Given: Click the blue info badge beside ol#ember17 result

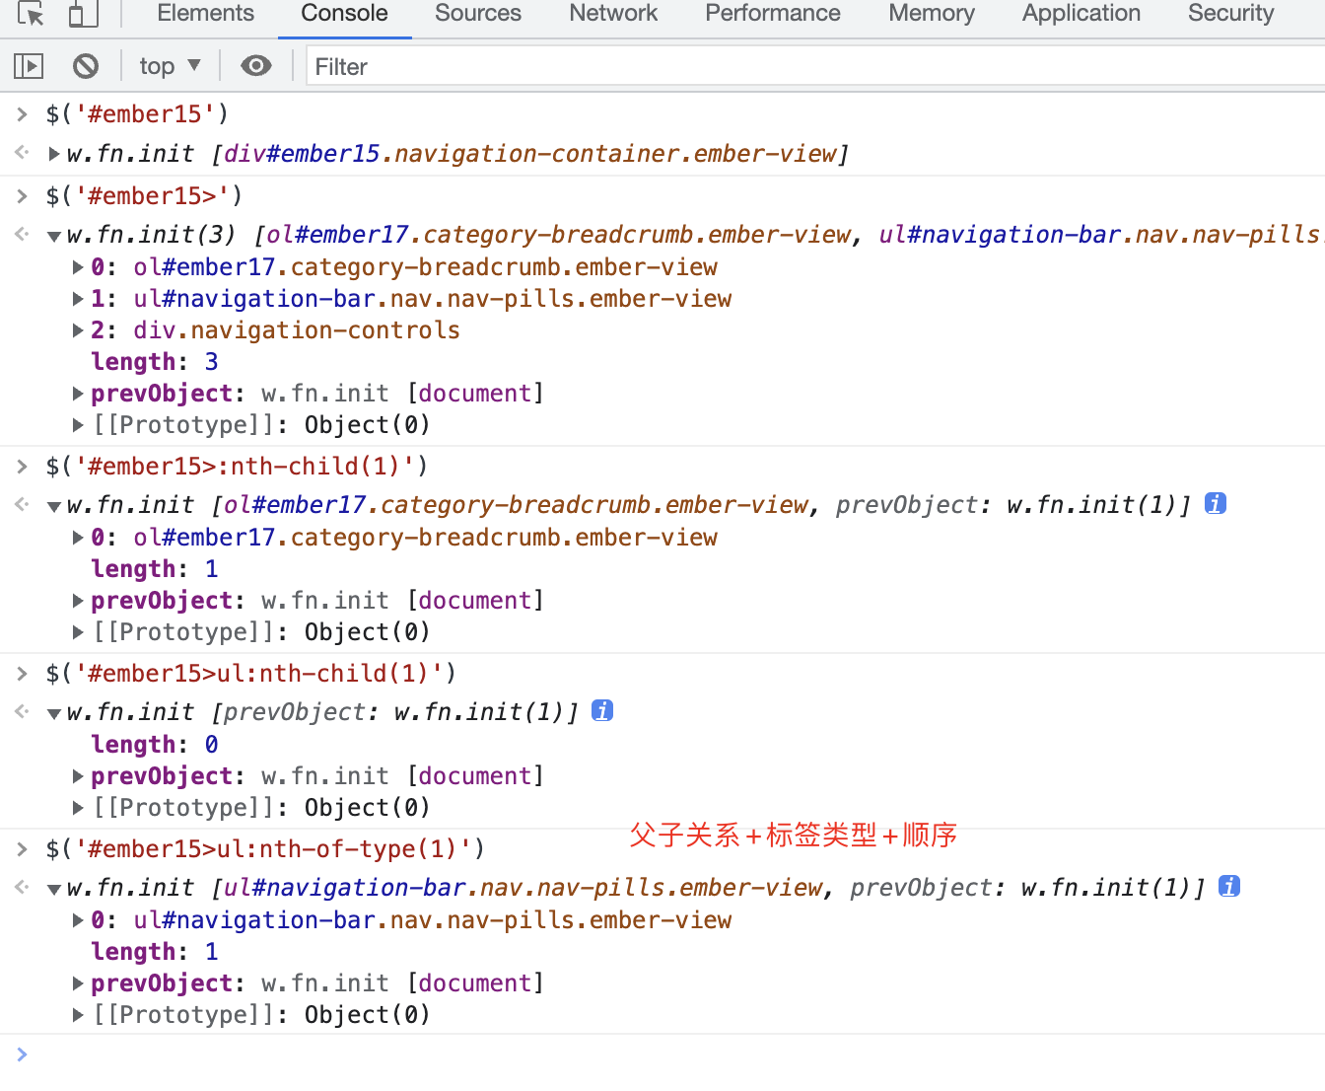Looking at the screenshot, I should [x=1216, y=503].
